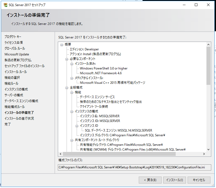Click the horizontal scroll right arrow
This screenshot has width=216, height=188.
pos(204,154)
